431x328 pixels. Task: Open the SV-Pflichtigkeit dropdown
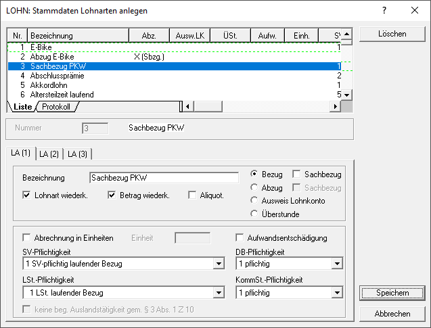point(218,264)
